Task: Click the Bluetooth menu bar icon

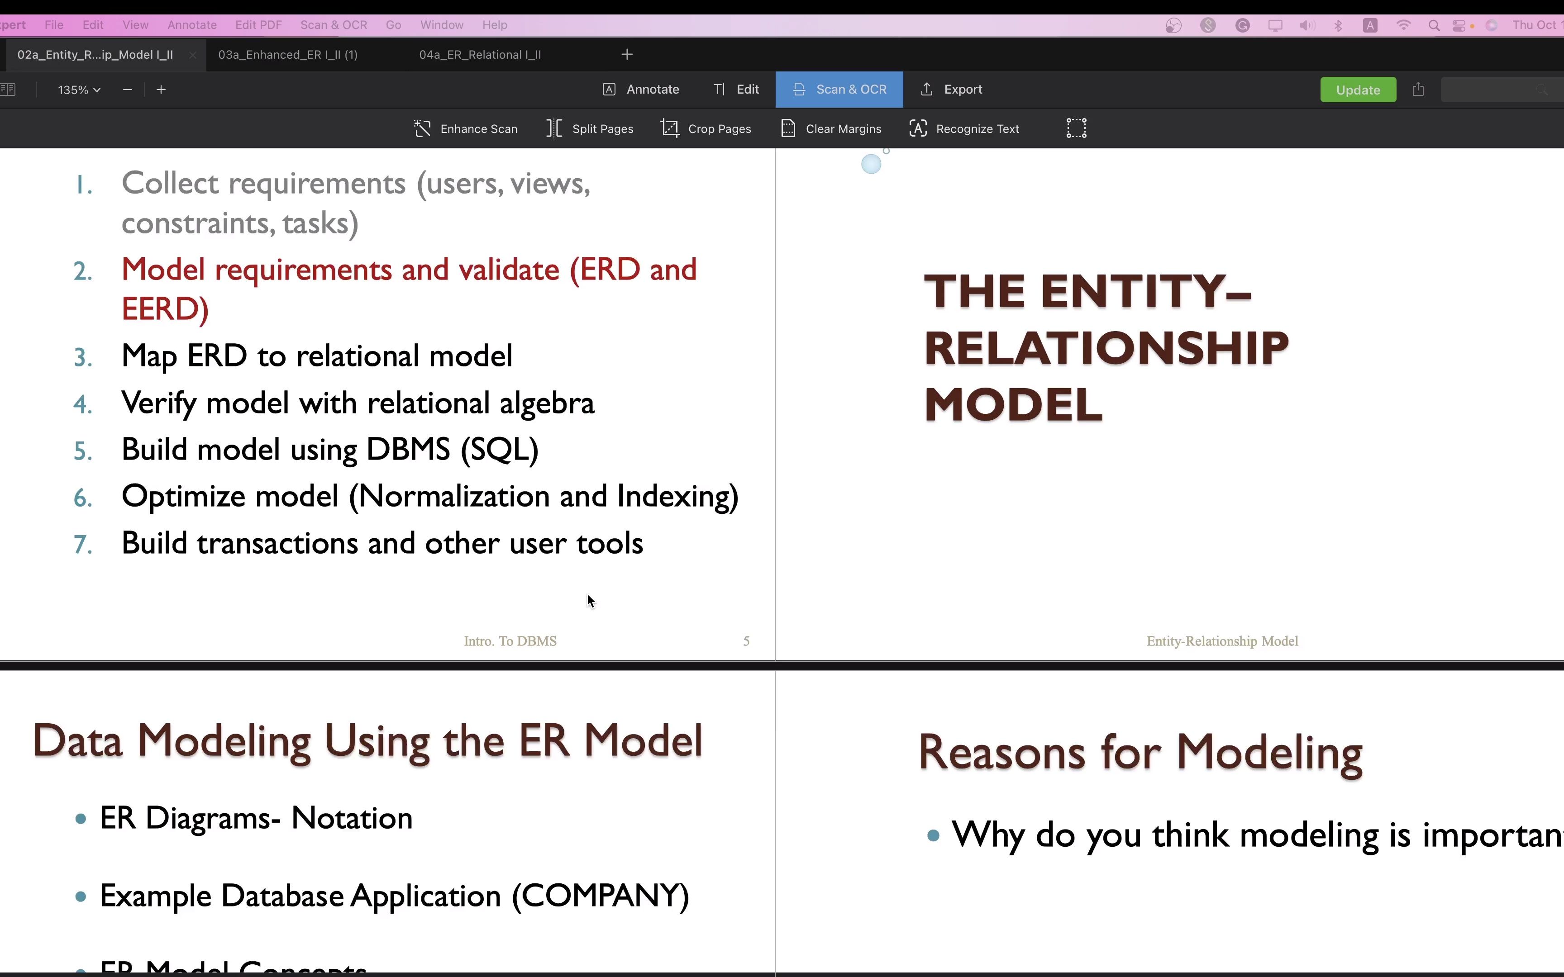Action: tap(1339, 26)
